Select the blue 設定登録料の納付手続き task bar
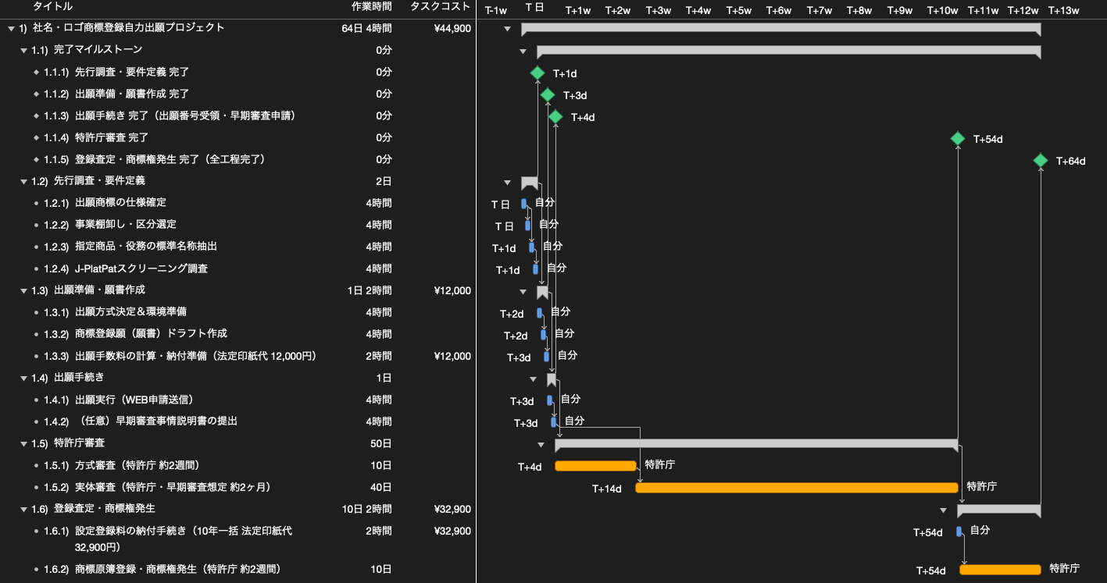This screenshot has width=1107, height=583. (959, 531)
